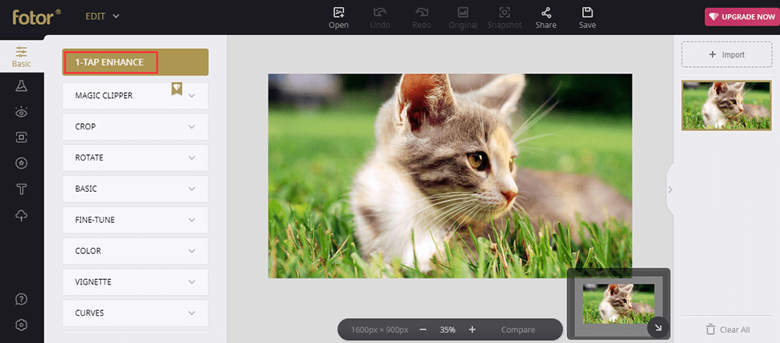The width and height of the screenshot is (780, 343).
Task: Expand the Fine-Tune section
Action: click(x=135, y=220)
